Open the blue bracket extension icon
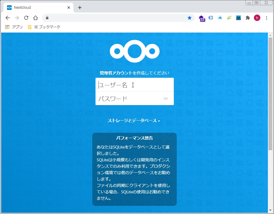 point(211,18)
